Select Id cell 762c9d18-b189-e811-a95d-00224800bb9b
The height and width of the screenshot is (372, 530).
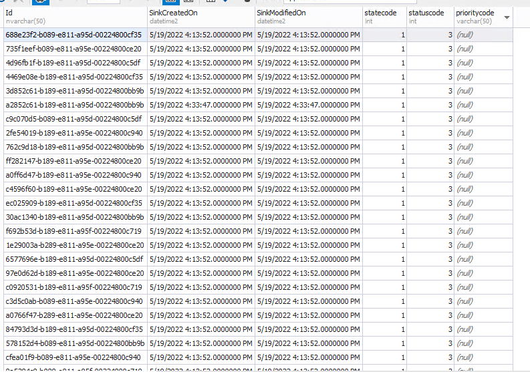pos(76,147)
